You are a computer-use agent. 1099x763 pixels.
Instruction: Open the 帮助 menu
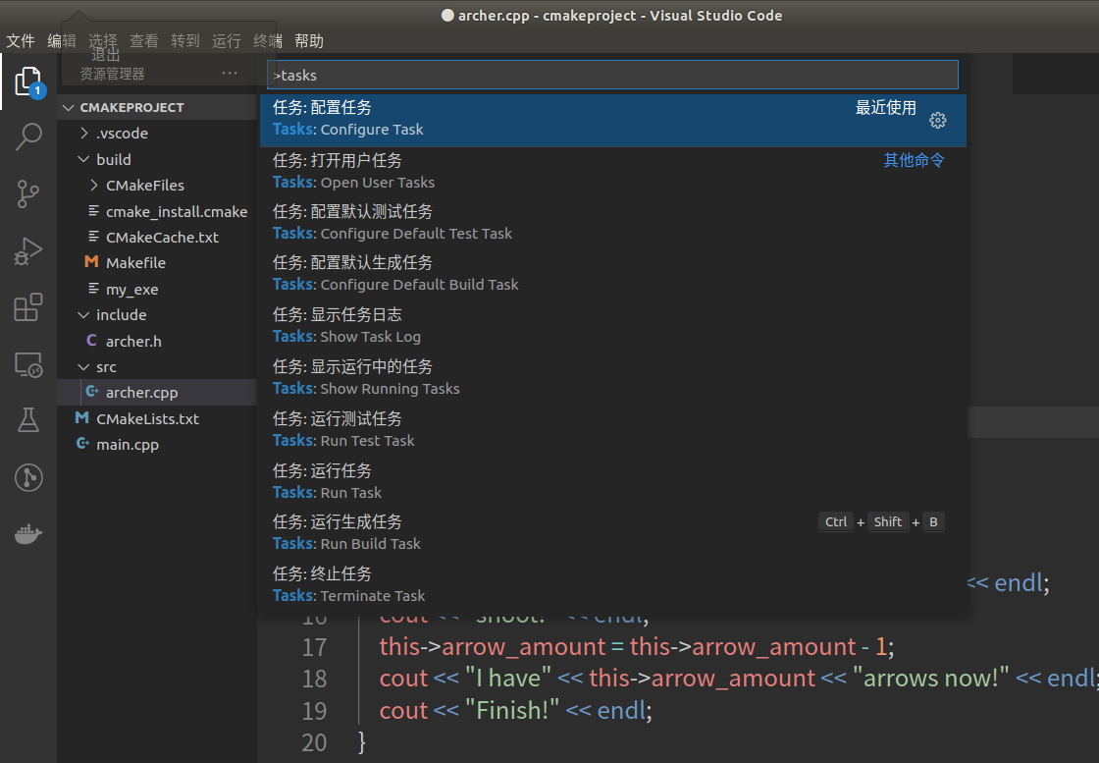coord(309,40)
